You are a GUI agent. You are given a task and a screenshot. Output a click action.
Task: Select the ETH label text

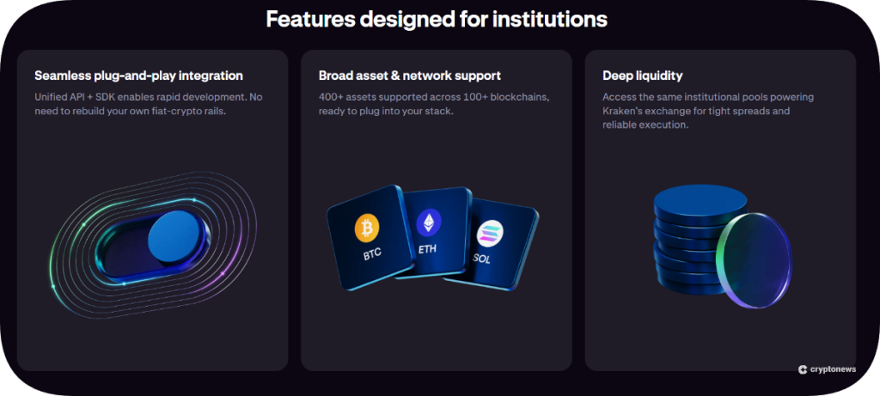428,251
